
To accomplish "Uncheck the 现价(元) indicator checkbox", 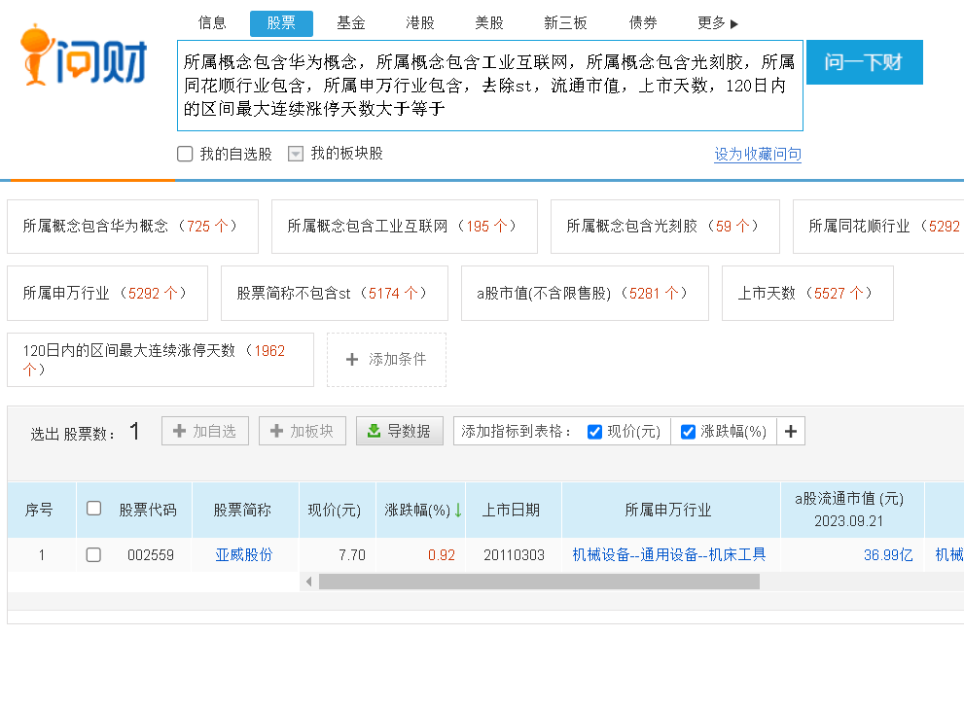I will coord(594,432).
